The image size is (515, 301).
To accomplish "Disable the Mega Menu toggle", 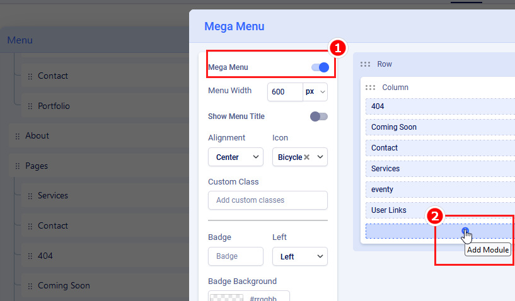I will point(320,67).
